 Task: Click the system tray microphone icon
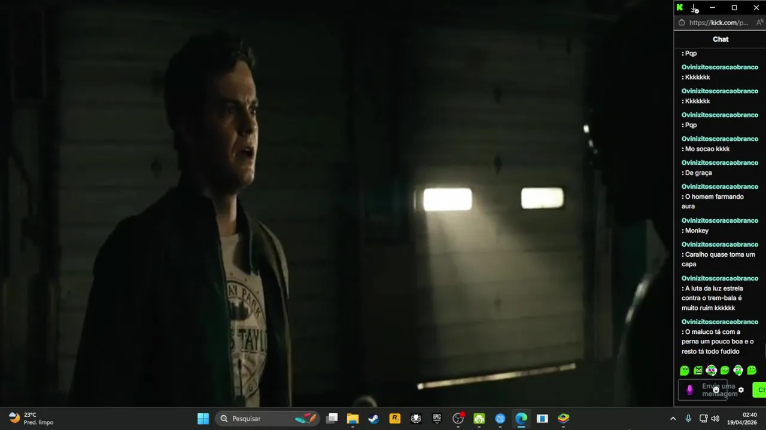click(688, 419)
